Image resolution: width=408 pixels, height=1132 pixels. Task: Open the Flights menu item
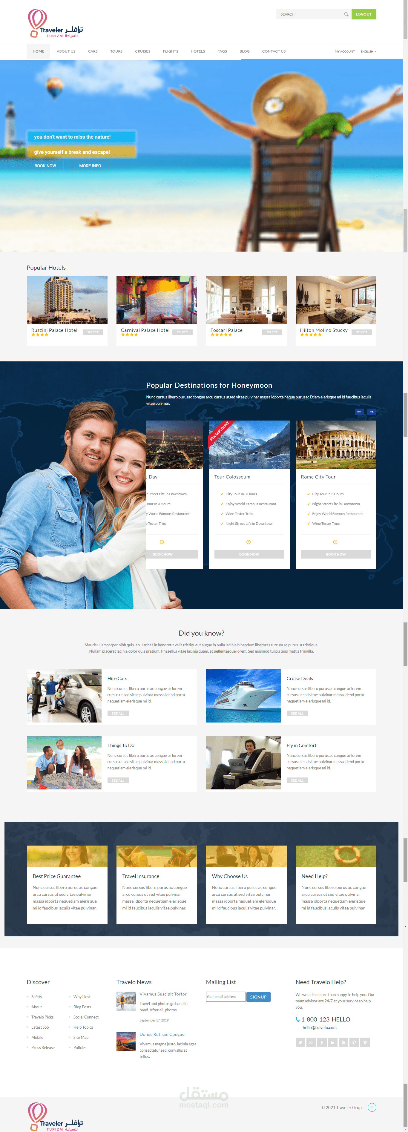[171, 51]
